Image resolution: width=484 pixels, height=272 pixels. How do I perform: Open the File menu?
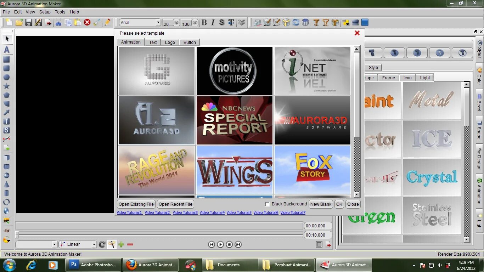point(6,12)
